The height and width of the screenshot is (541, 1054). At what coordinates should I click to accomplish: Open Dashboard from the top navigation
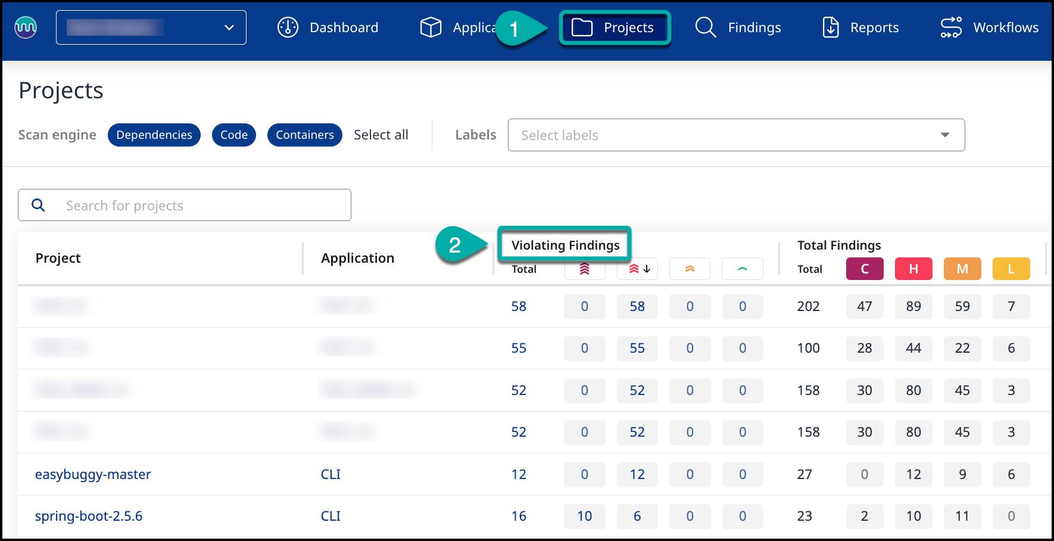pos(328,27)
